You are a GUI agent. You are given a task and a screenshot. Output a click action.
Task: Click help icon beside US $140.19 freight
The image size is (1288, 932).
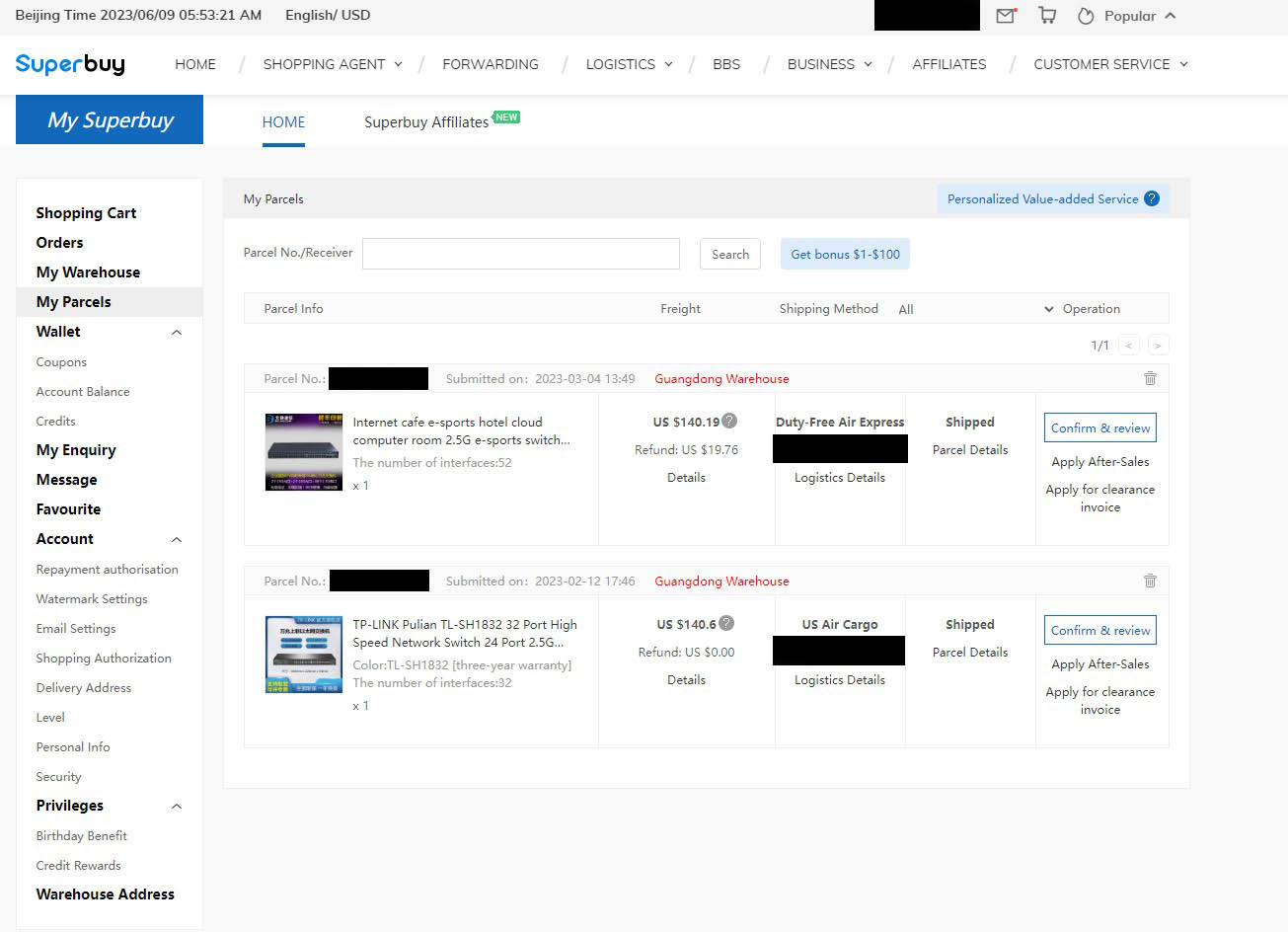[729, 422]
